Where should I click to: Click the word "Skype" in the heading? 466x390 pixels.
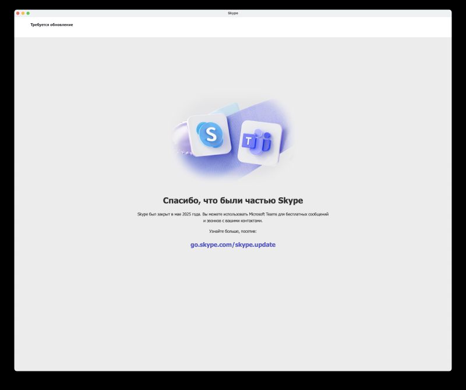(291, 201)
